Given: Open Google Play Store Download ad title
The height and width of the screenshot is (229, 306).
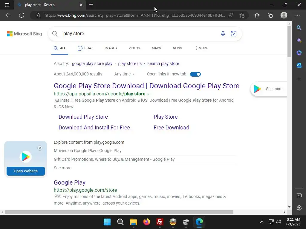Looking at the screenshot, I should (x=146, y=86).
